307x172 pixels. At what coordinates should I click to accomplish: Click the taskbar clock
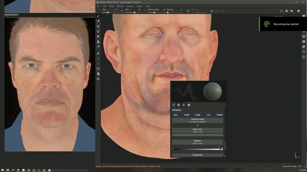pos(303,170)
